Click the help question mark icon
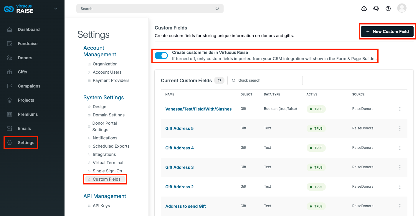This screenshot has width=418, height=216. [x=388, y=9]
